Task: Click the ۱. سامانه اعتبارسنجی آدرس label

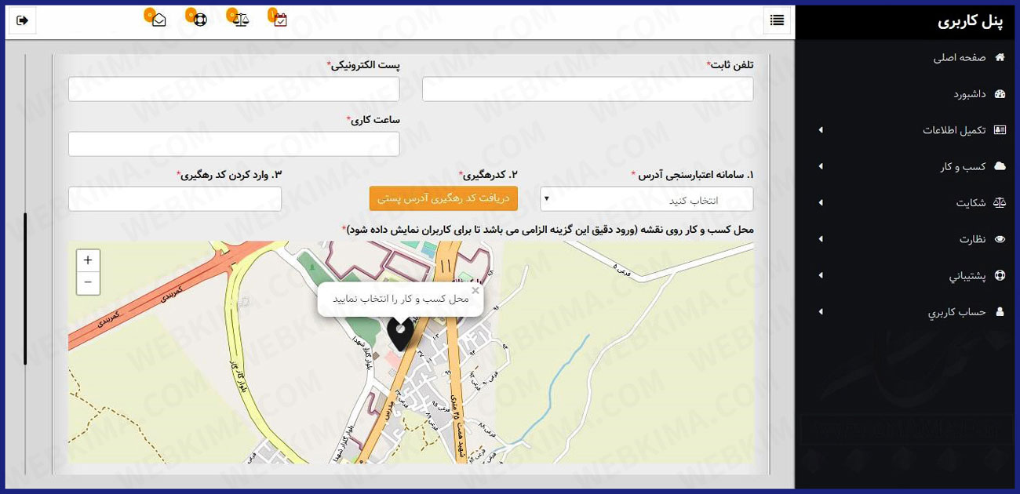Action: point(692,175)
